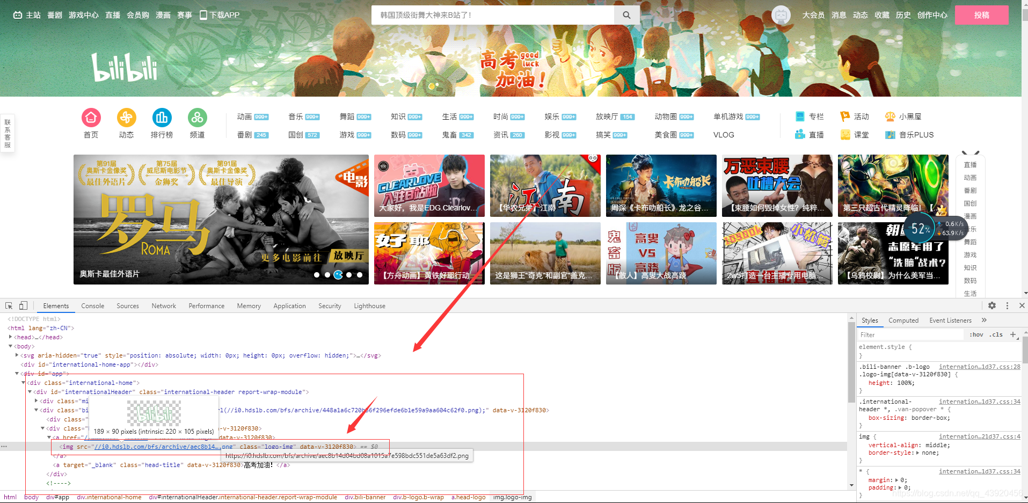Open the 万恶束腰 video thumbnail
Viewport: 1028px width, 503px height.
coord(777,186)
